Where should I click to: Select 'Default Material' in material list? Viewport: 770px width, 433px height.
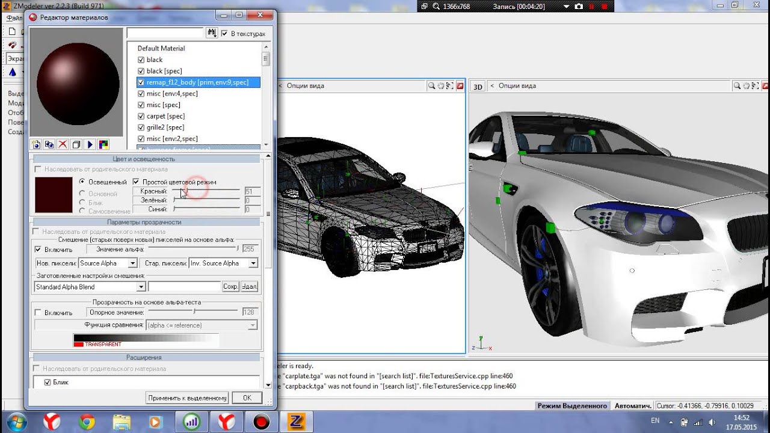click(161, 48)
